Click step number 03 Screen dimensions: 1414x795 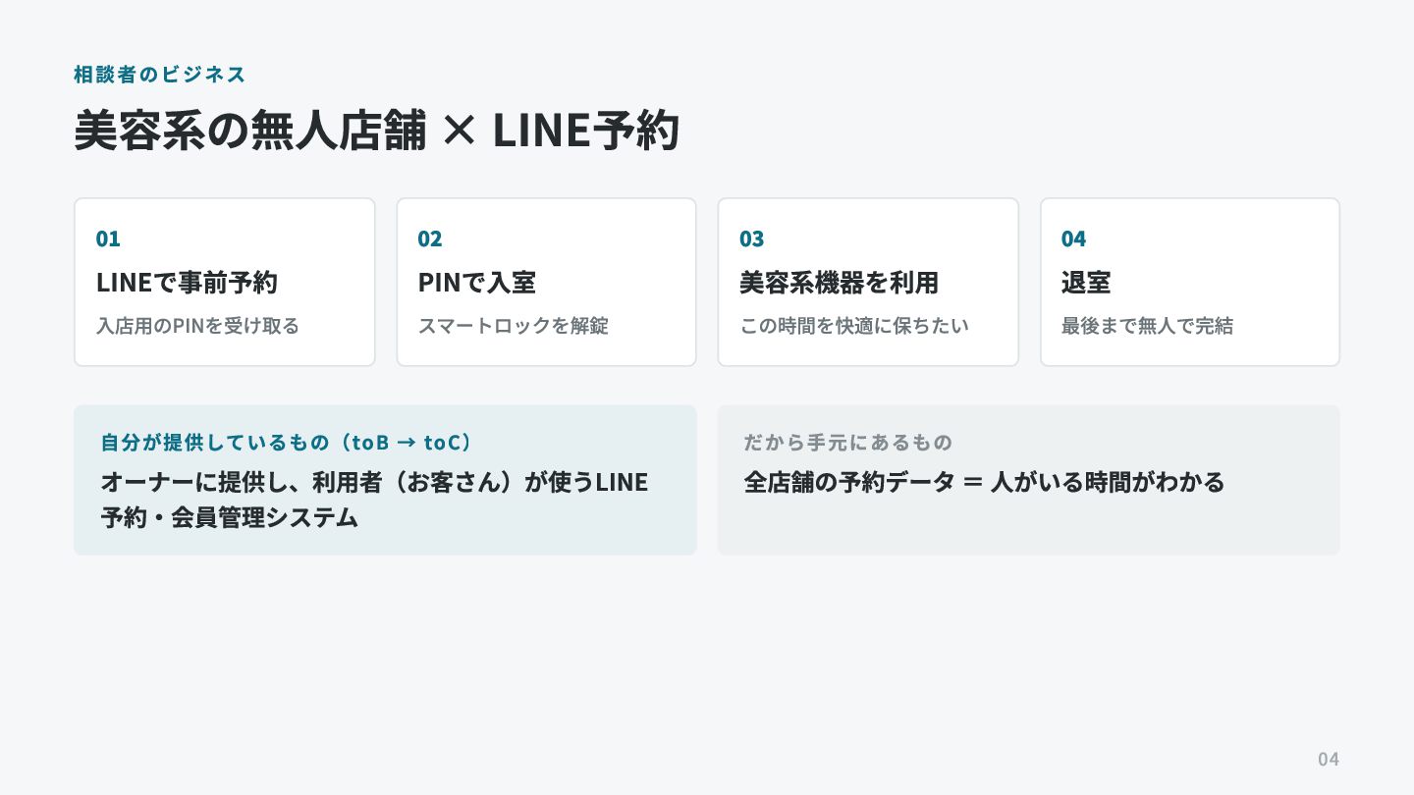click(x=751, y=238)
